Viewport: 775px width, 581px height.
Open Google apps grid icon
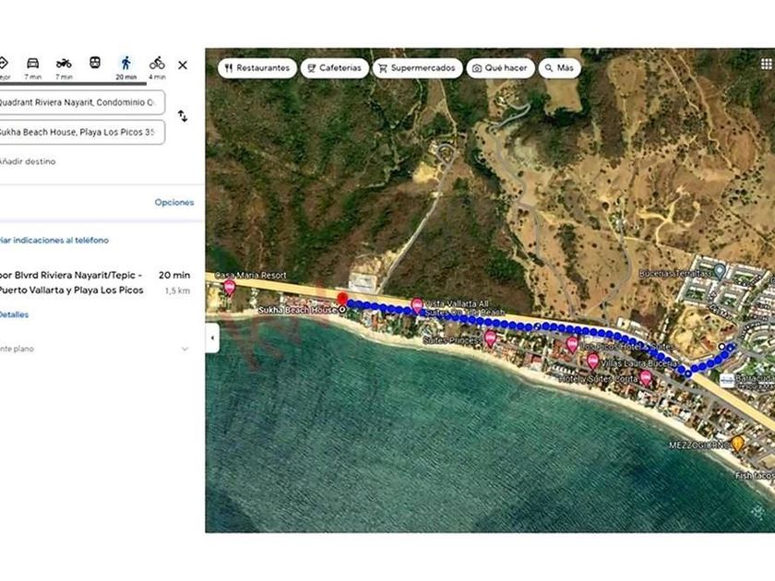tap(766, 64)
